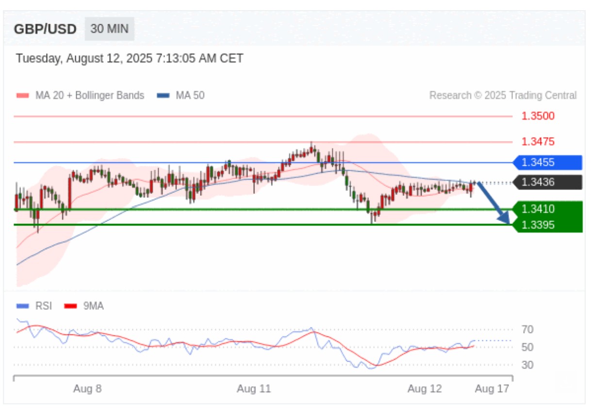Click the blue MA 50 legend swatch
This screenshot has width=592, height=412.
(163, 95)
